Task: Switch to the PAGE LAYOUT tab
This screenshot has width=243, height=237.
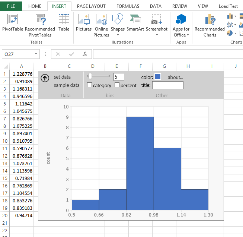Action: (x=91, y=6)
